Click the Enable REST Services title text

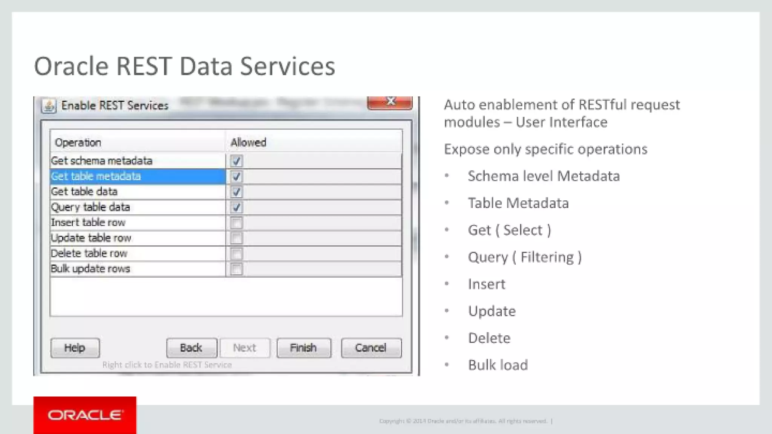coord(115,105)
